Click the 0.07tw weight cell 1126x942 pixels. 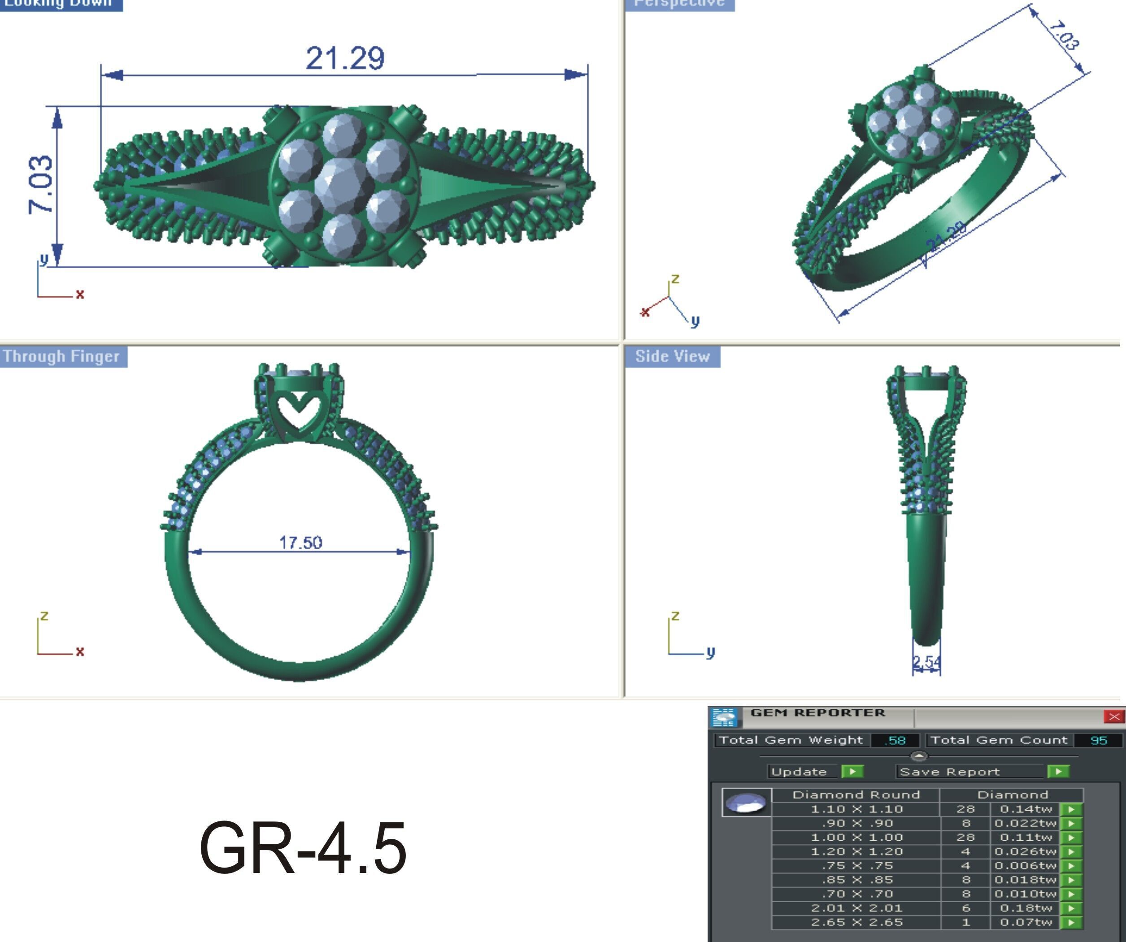1025,923
